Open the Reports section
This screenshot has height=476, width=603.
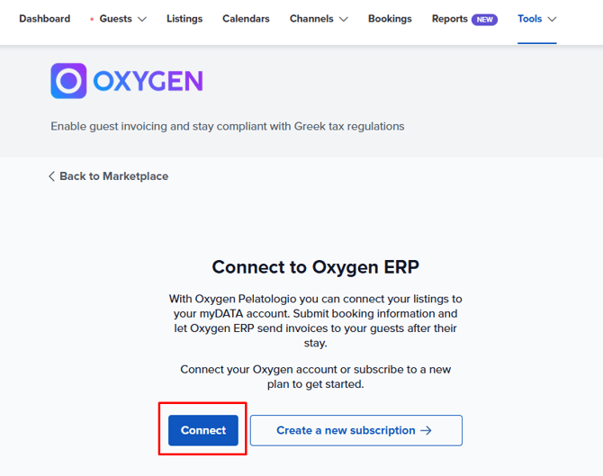coord(450,19)
